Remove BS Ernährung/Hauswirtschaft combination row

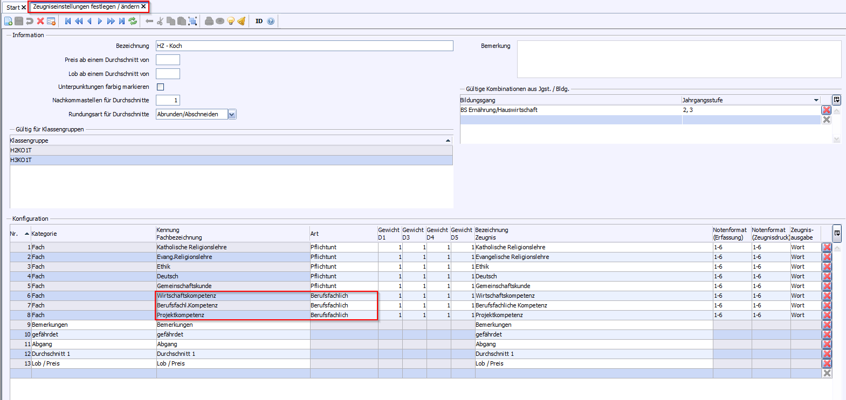[826, 110]
